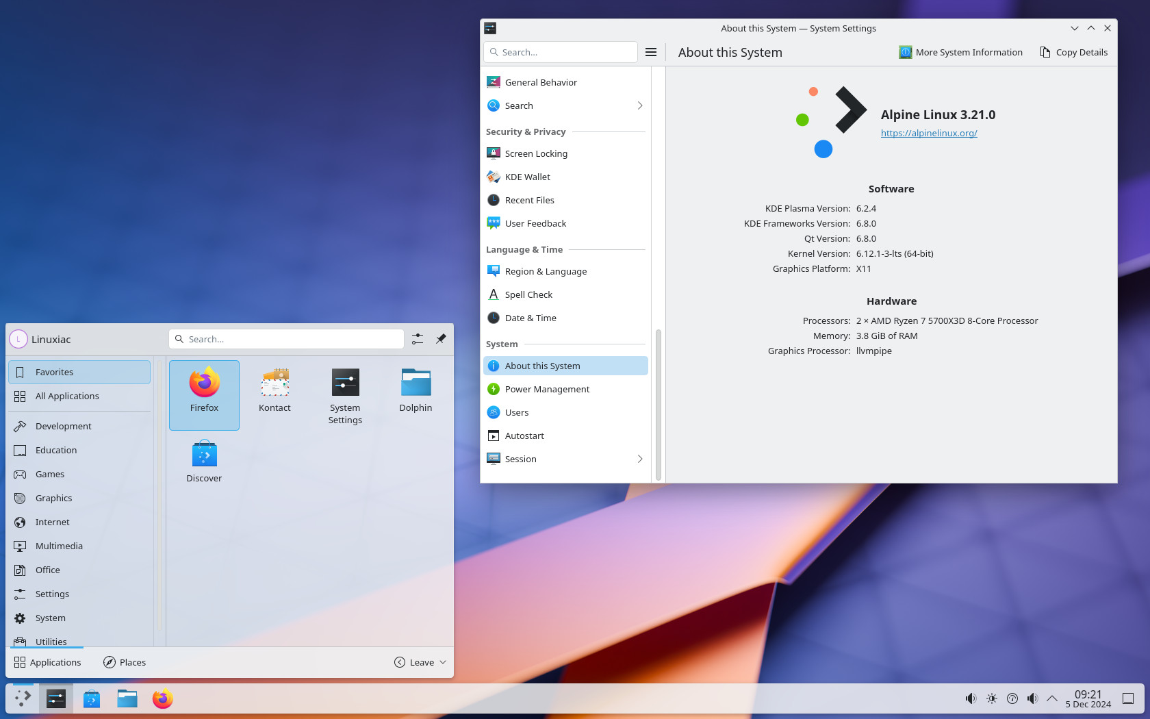Click System Settings search field
Viewport: 1150px width, 719px height.
(x=560, y=52)
